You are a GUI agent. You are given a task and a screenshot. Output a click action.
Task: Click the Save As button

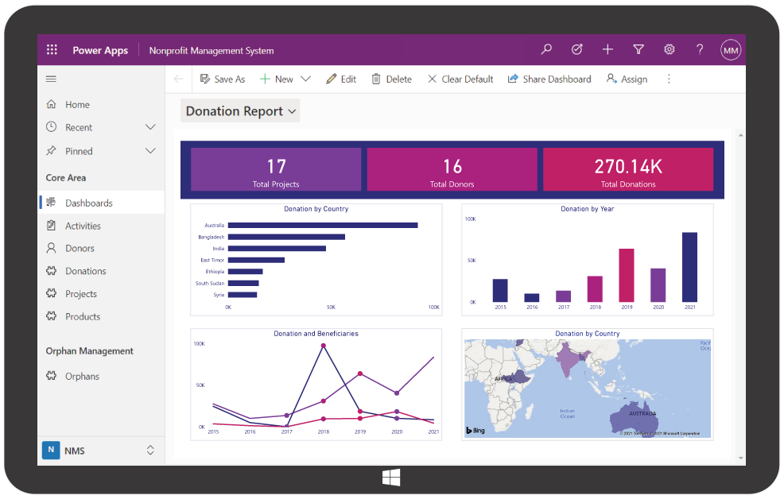click(222, 79)
